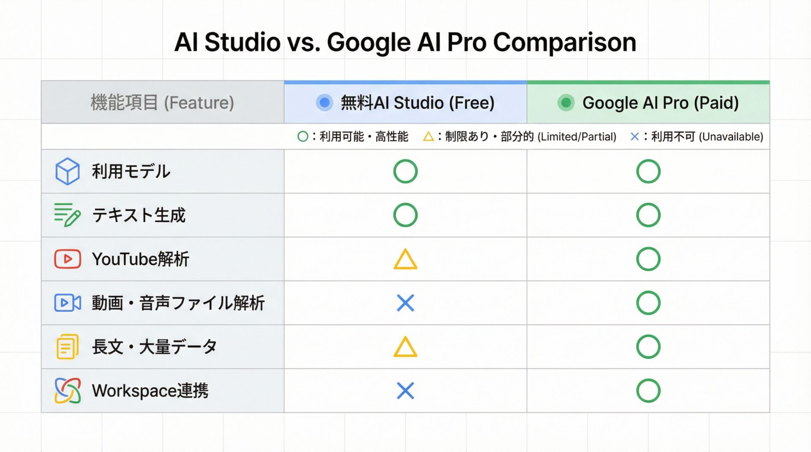Click the 動画・音声ファイル解析 row label
Image resolution: width=811 pixels, height=452 pixels.
click(178, 303)
